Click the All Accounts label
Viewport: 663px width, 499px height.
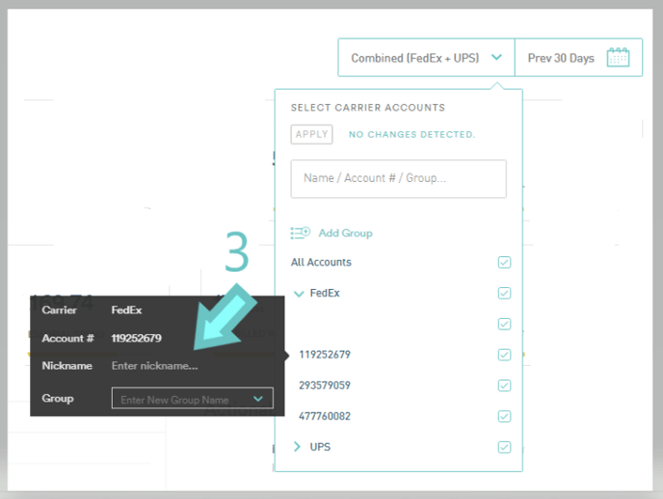click(x=321, y=262)
